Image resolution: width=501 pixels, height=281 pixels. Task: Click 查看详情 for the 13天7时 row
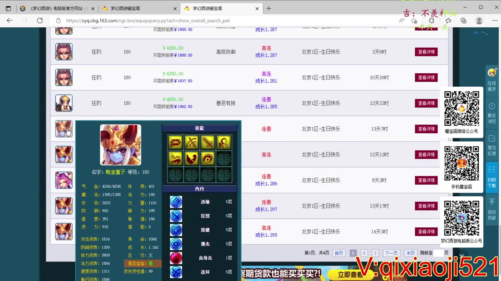[x=426, y=129]
